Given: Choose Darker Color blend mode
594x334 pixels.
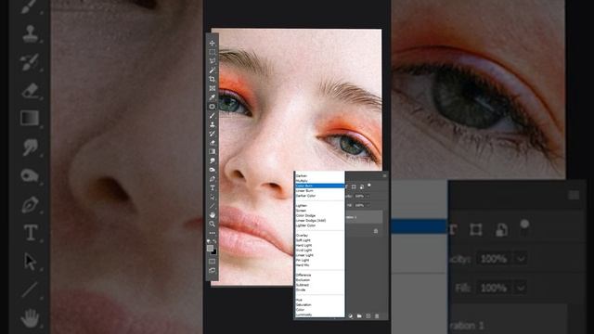Looking at the screenshot, I should coord(305,196).
